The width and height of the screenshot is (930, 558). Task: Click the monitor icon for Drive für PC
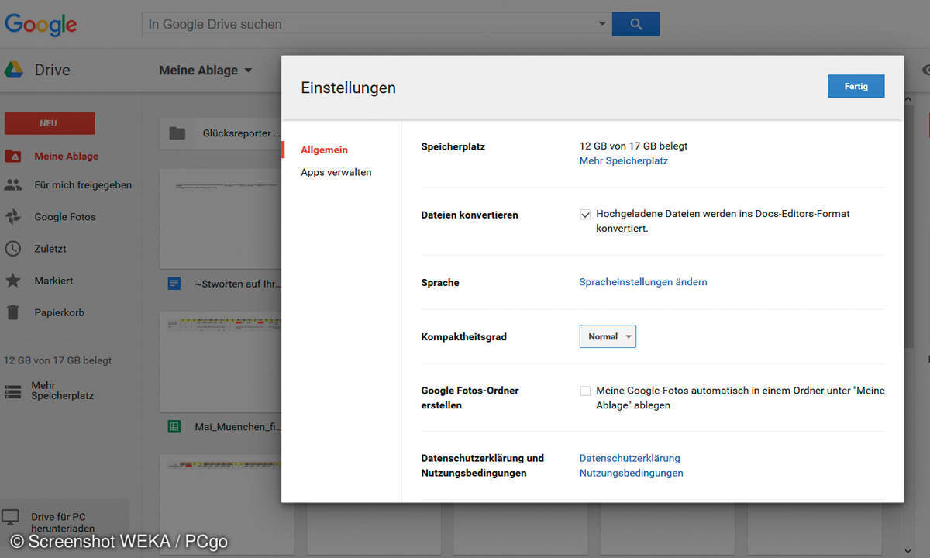[11, 517]
